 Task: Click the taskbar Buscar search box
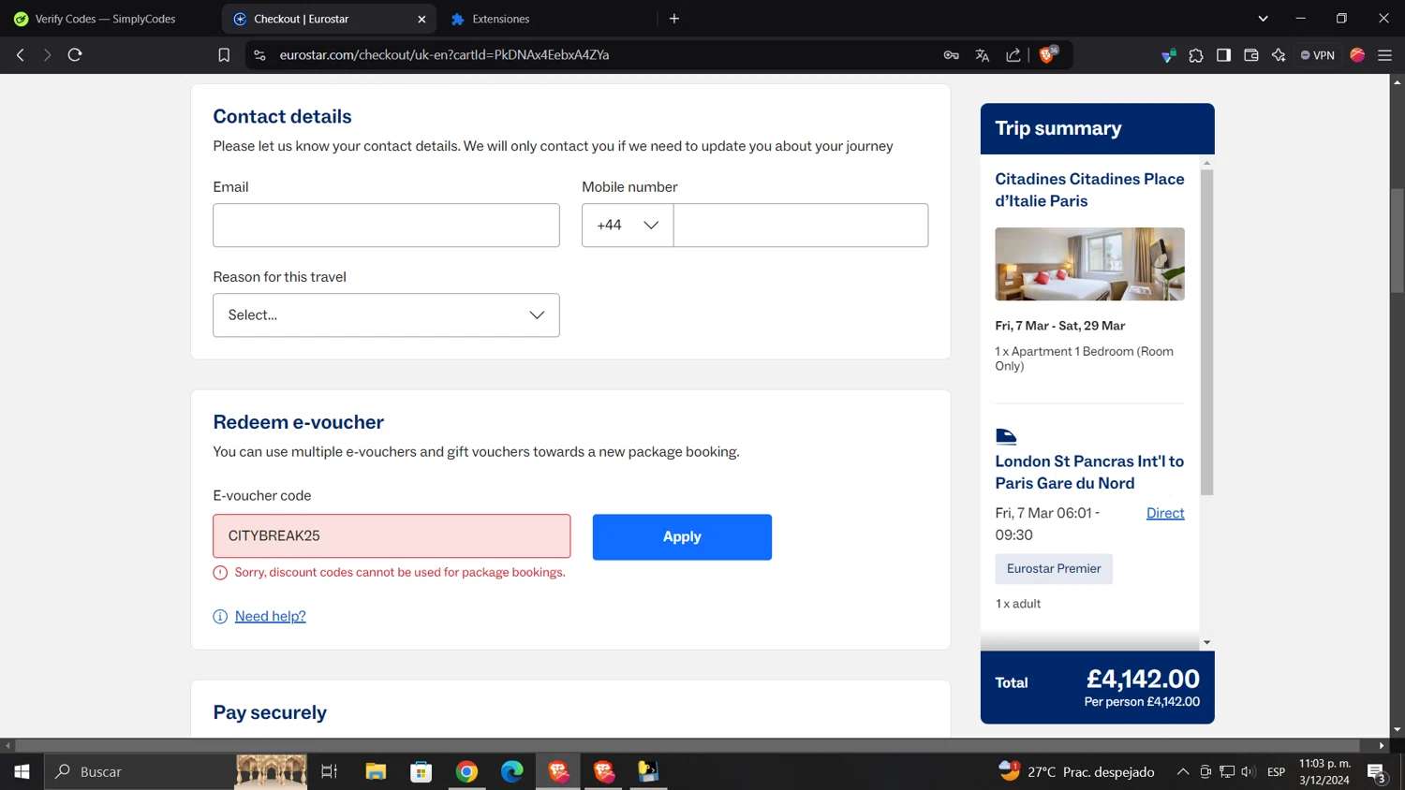point(176,771)
